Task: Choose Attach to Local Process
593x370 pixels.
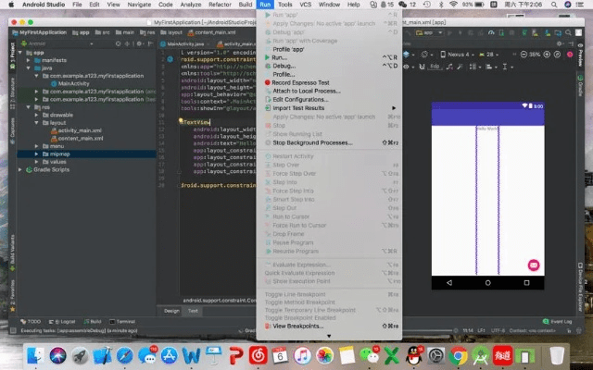Action: [x=304, y=91]
